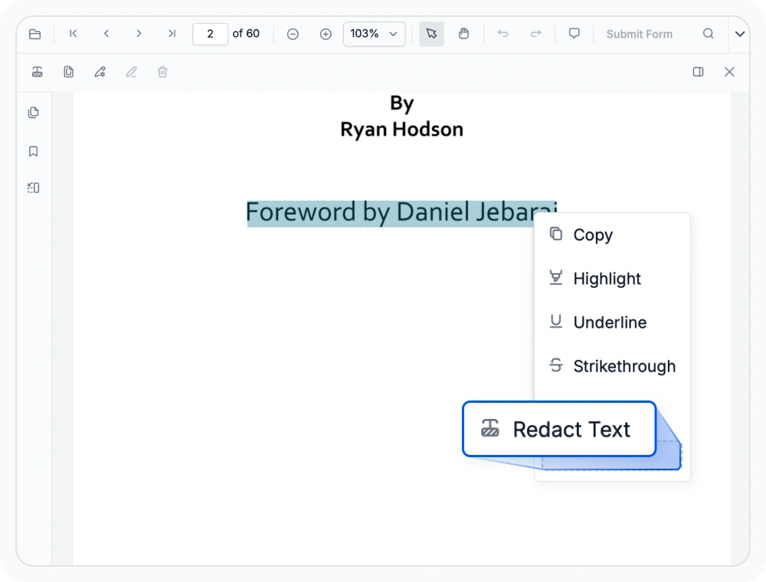Viewport: 766px width, 582px height.
Task: Open the bookmarks sidebar panel
Action: click(33, 152)
